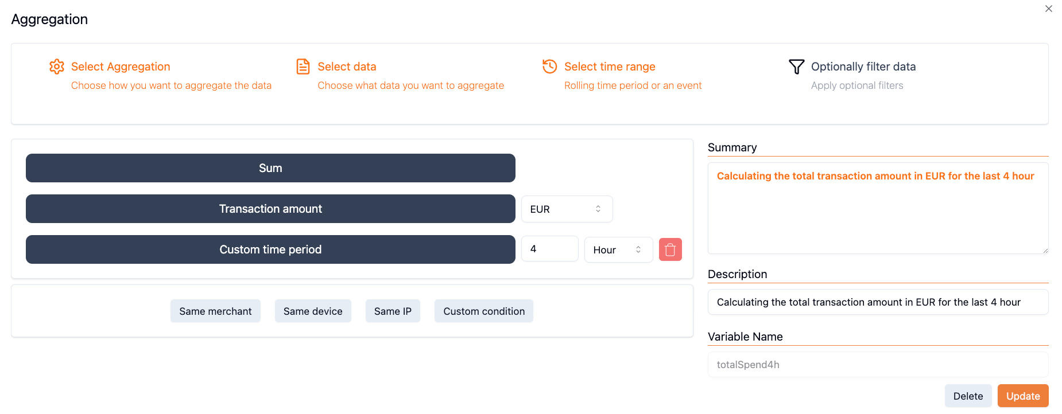This screenshot has height=414, width=1062.
Task: Go to the Select Aggregation step
Action: pos(121,67)
